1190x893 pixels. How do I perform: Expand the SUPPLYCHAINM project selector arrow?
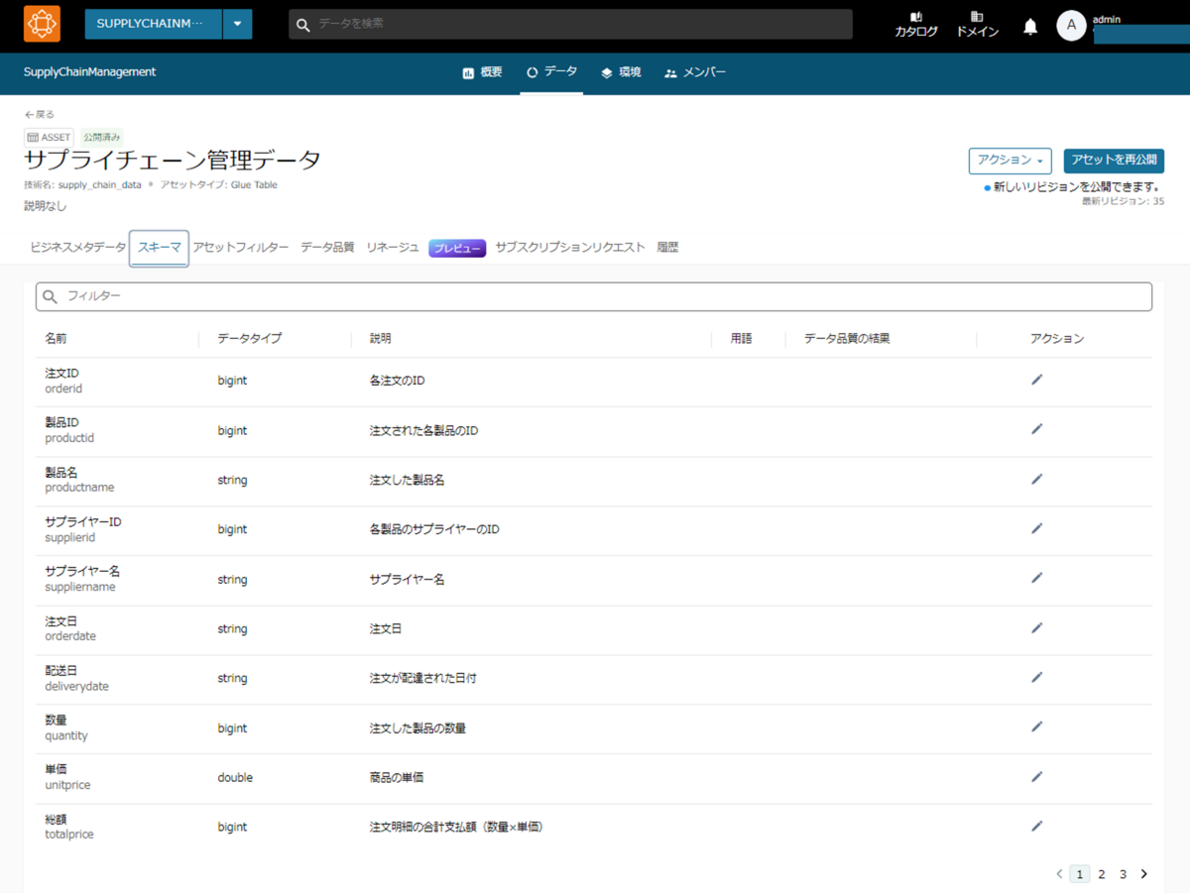tap(237, 24)
